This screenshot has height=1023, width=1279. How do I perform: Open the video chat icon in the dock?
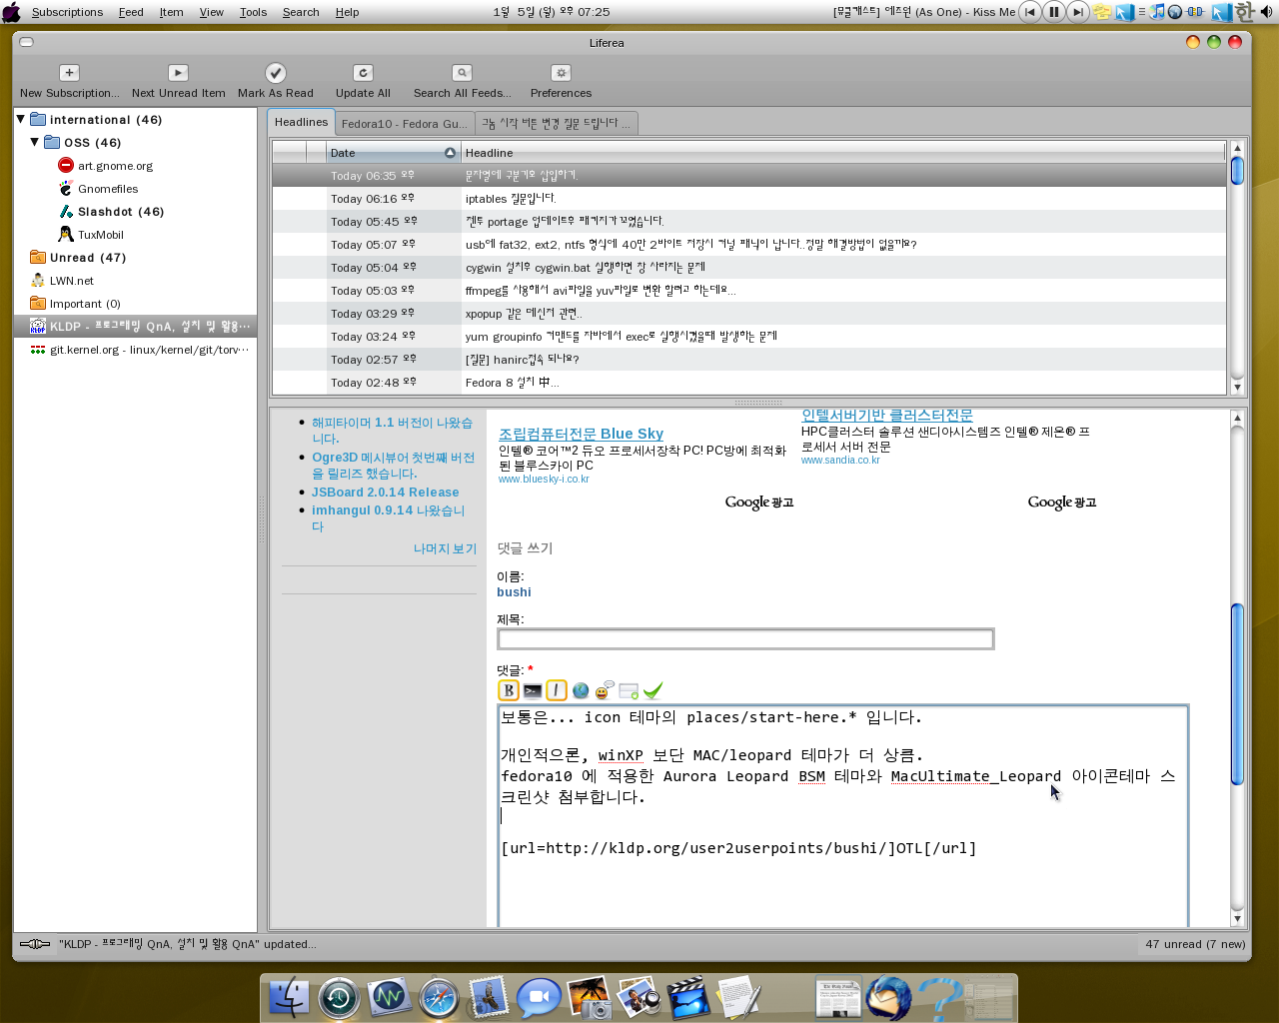point(539,997)
